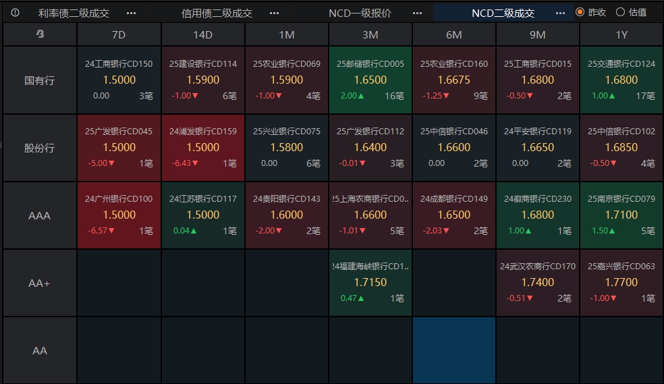
Task: Select the AAA row label
Action: point(40,215)
